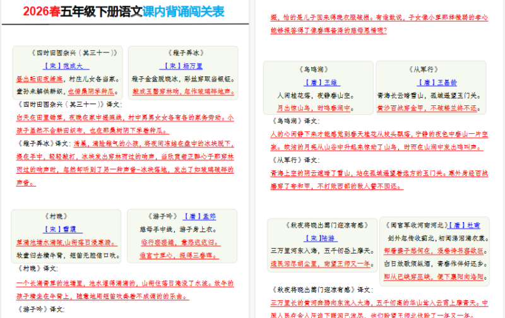Click the line 短笛无腔信口吹
This screenshot has width=505, height=318.
92,256
